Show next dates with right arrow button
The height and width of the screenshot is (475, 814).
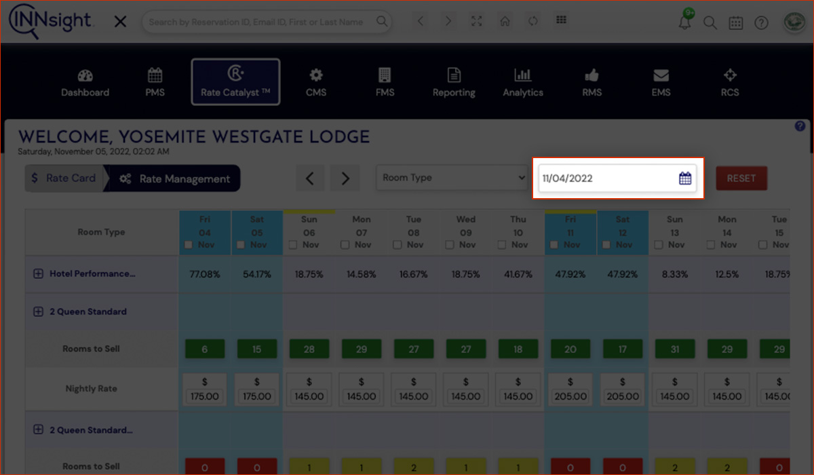click(x=345, y=178)
